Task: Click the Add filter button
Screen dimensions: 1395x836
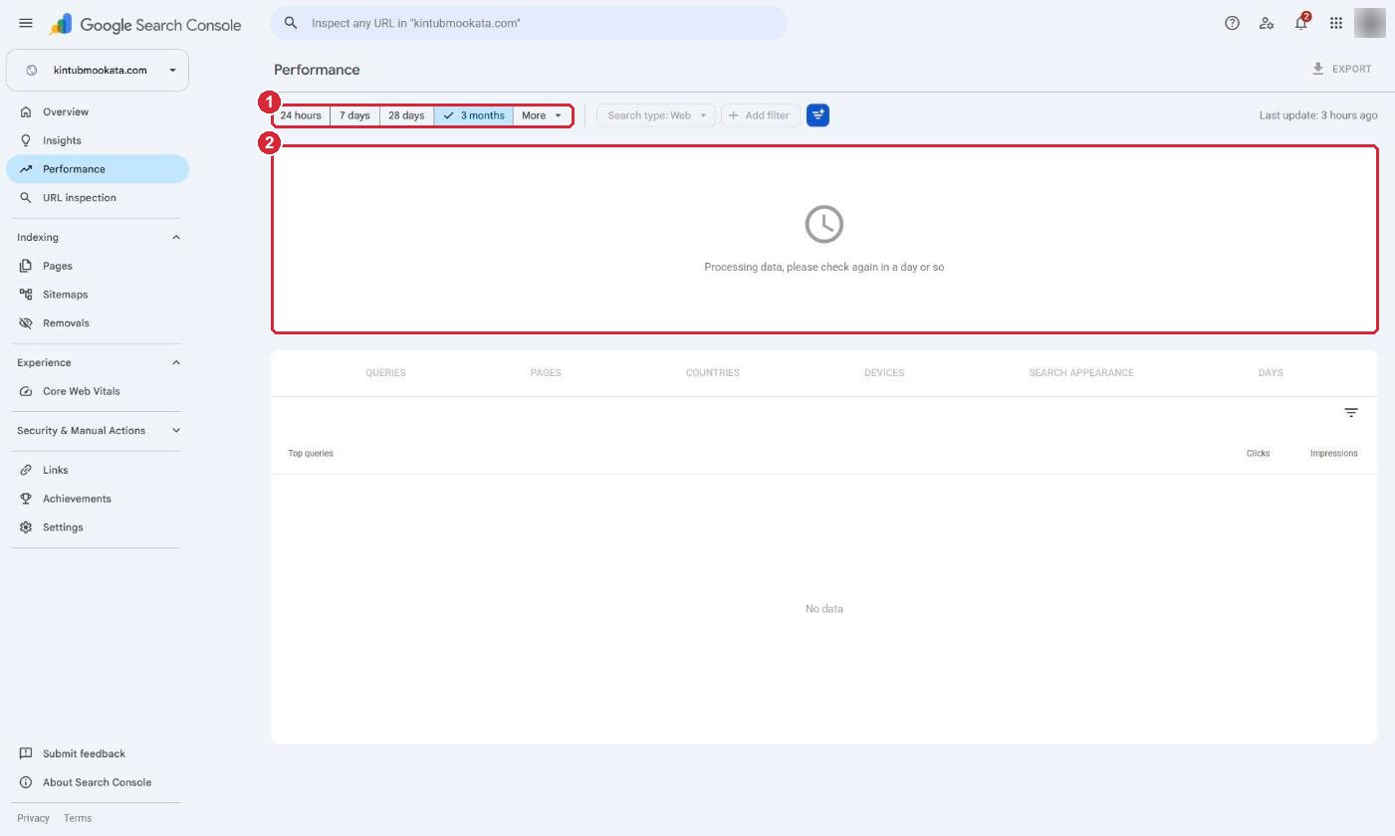Action: [760, 115]
